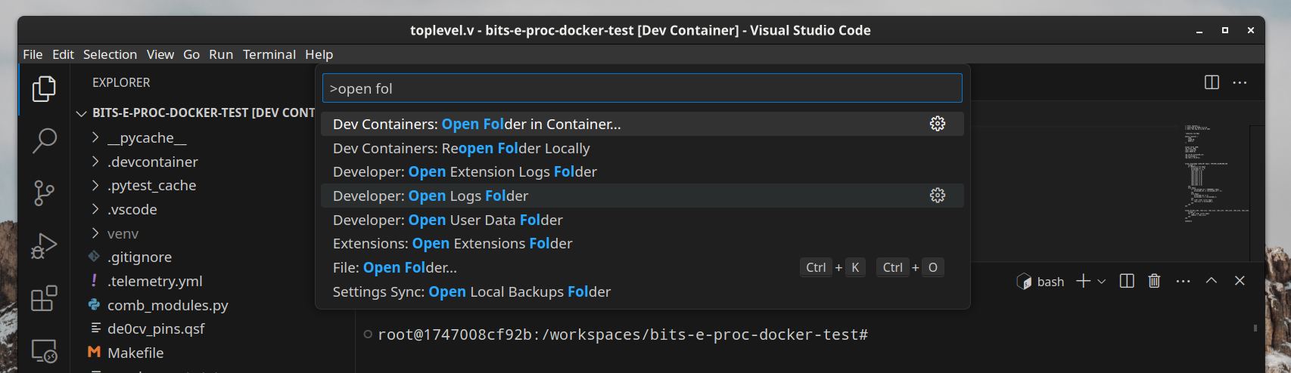Click the editor vertical scrollbar
The width and height of the screenshot is (1291, 373).
click(x=1255, y=193)
